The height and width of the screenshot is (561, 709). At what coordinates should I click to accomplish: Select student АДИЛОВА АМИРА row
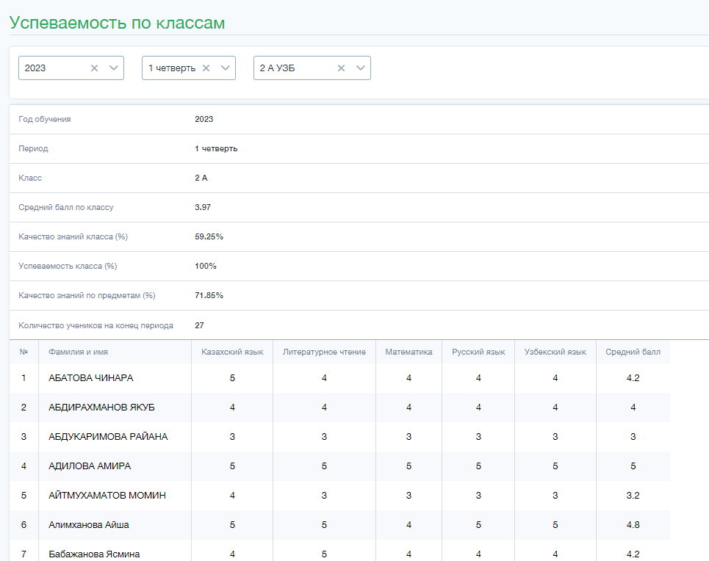tap(339, 466)
